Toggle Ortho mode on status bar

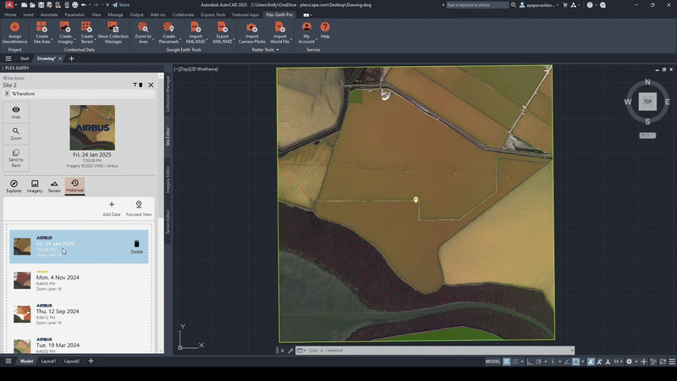point(530,362)
